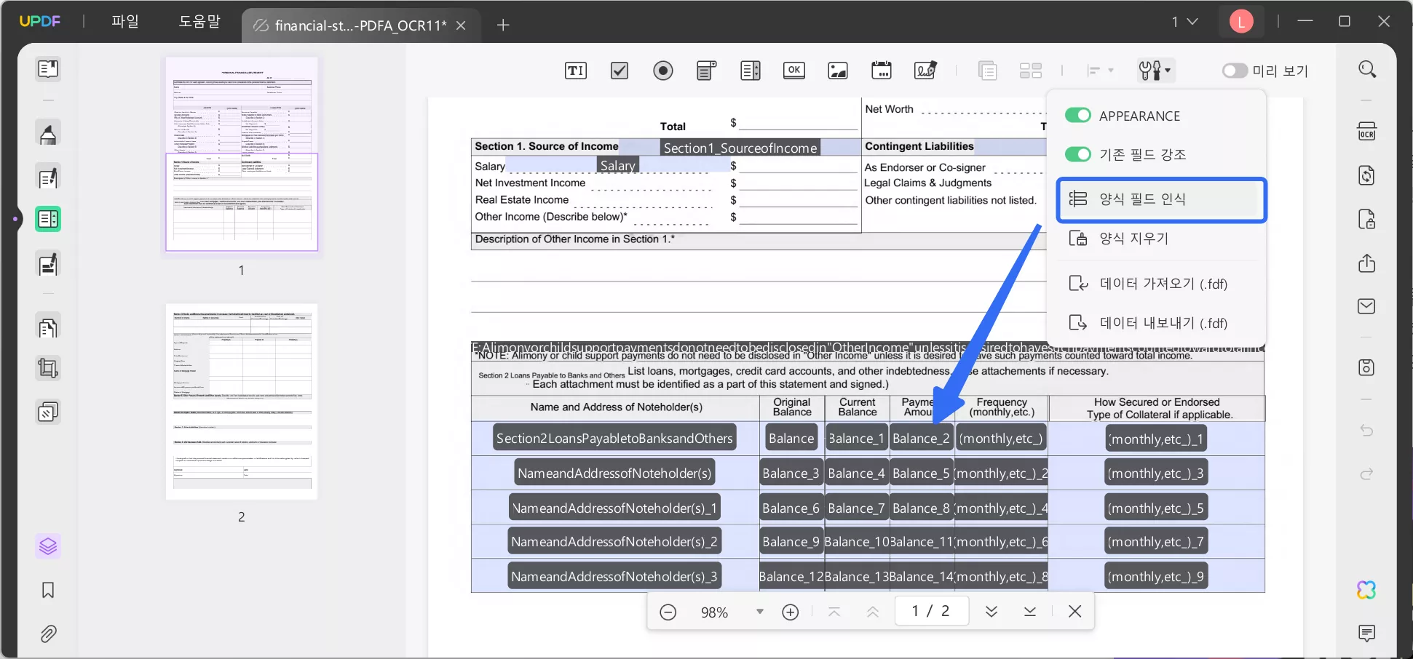Zoom out with the minus button
The height and width of the screenshot is (659, 1413).
668,612
